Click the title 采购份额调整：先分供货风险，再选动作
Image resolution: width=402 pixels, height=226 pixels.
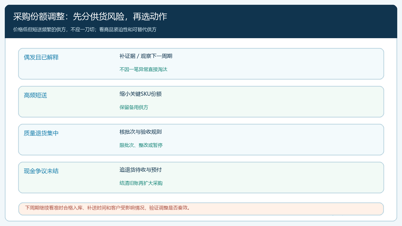click(90, 17)
